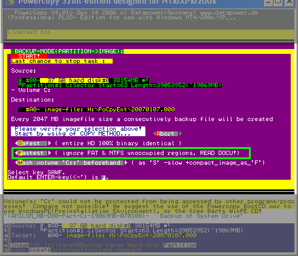Select the Safest copy method button
The image size is (298, 256).
(x=33, y=143)
